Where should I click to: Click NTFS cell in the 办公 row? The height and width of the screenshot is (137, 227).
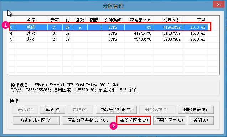pos(113,39)
